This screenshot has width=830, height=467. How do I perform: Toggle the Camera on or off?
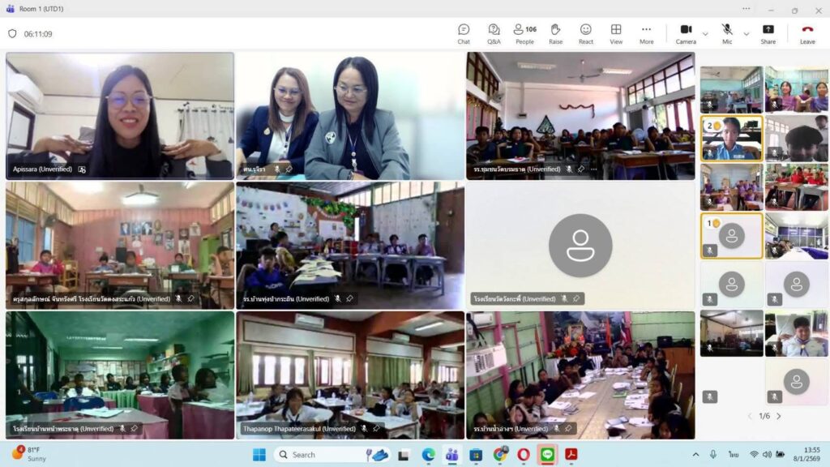(686, 33)
